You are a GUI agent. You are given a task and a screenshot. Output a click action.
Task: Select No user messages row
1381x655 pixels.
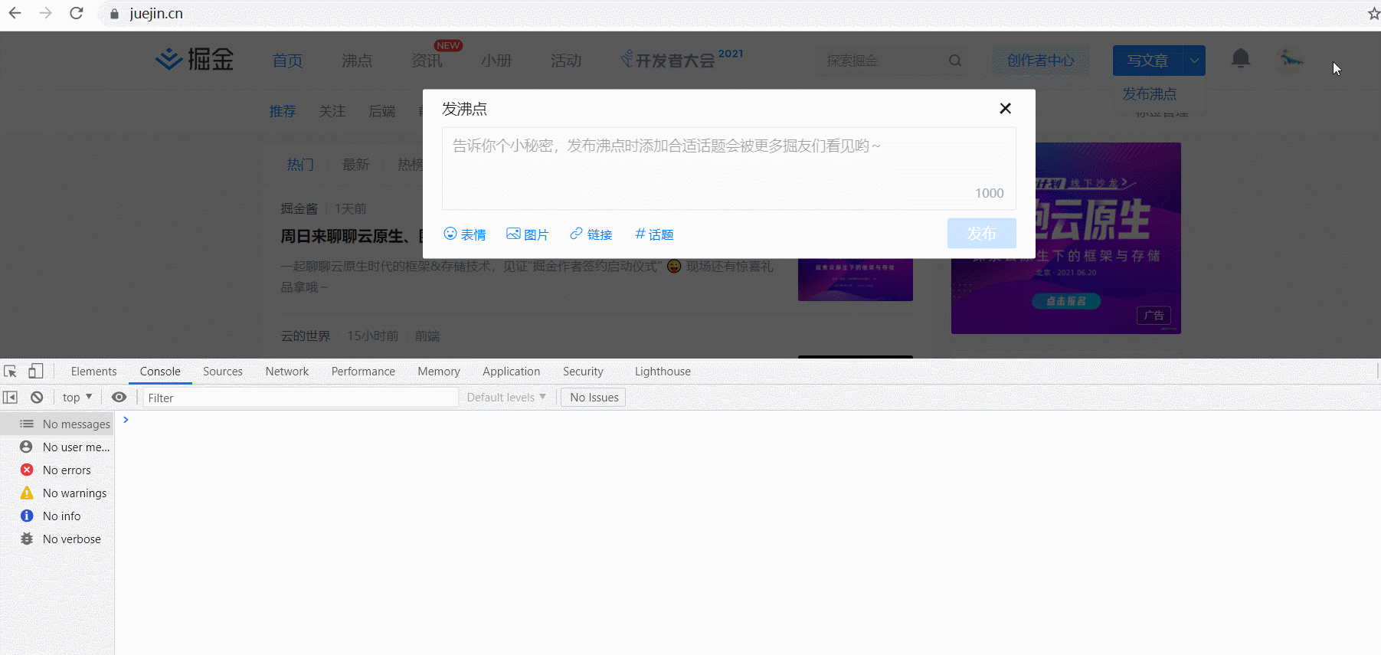(57, 447)
